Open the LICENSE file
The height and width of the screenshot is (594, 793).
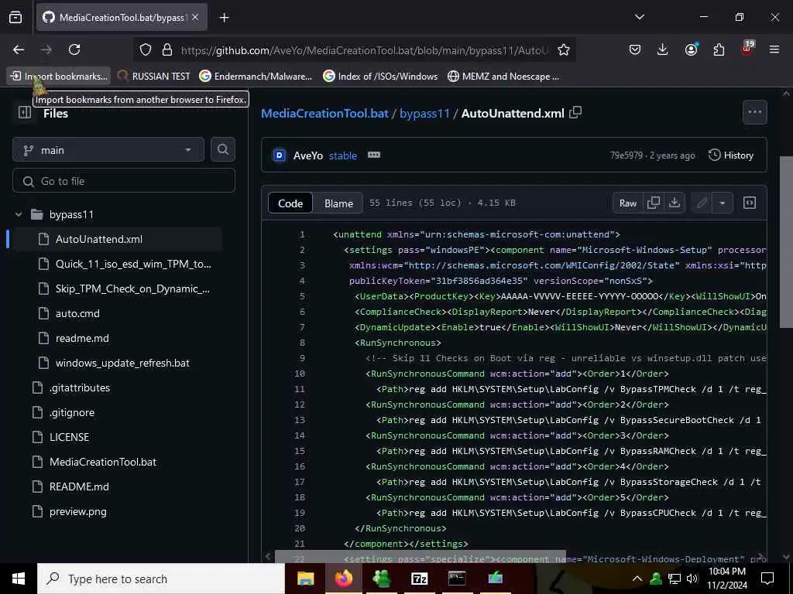(x=69, y=437)
